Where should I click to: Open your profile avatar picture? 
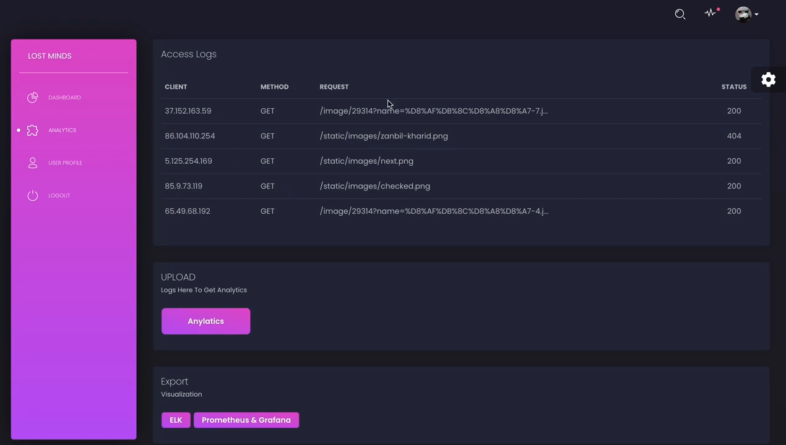click(x=743, y=14)
